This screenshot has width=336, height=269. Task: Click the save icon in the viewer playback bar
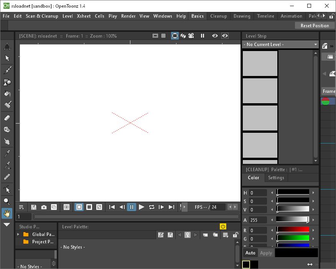(x=34, y=207)
